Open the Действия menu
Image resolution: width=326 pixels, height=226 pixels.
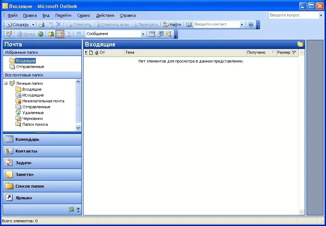click(x=105, y=15)
